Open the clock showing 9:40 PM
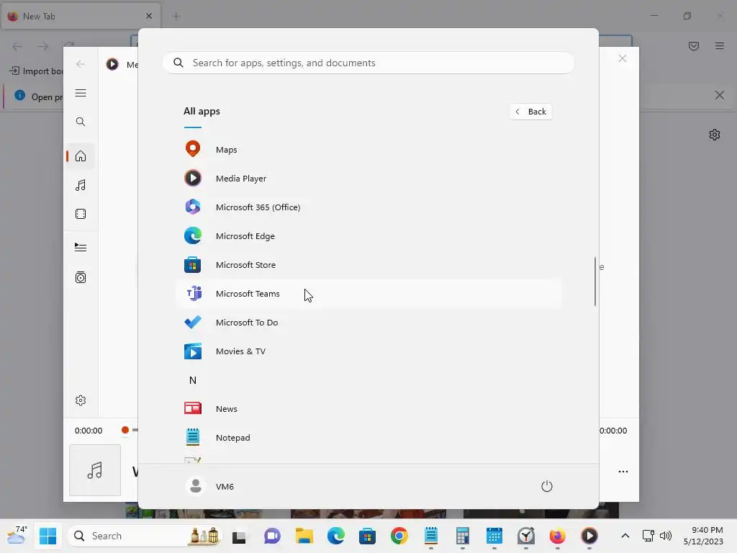Screen dimensions: 737x553 pyautogui.click(x=704, y=536)
